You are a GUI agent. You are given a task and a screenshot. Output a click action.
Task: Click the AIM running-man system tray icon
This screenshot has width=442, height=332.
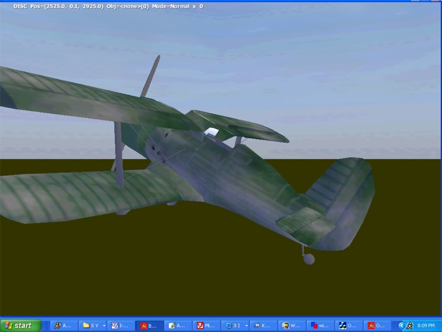410,326
